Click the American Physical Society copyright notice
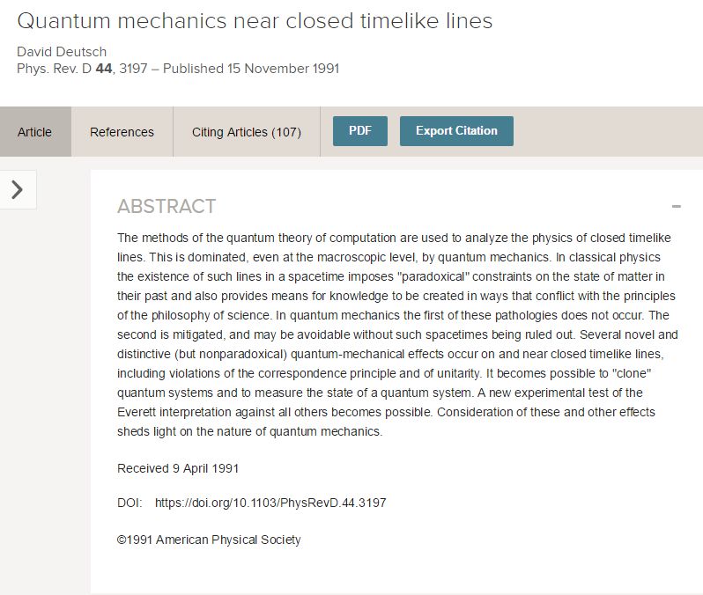Image resolution: width=703 pixels, height=595 pixels. [x=209, y=540]
